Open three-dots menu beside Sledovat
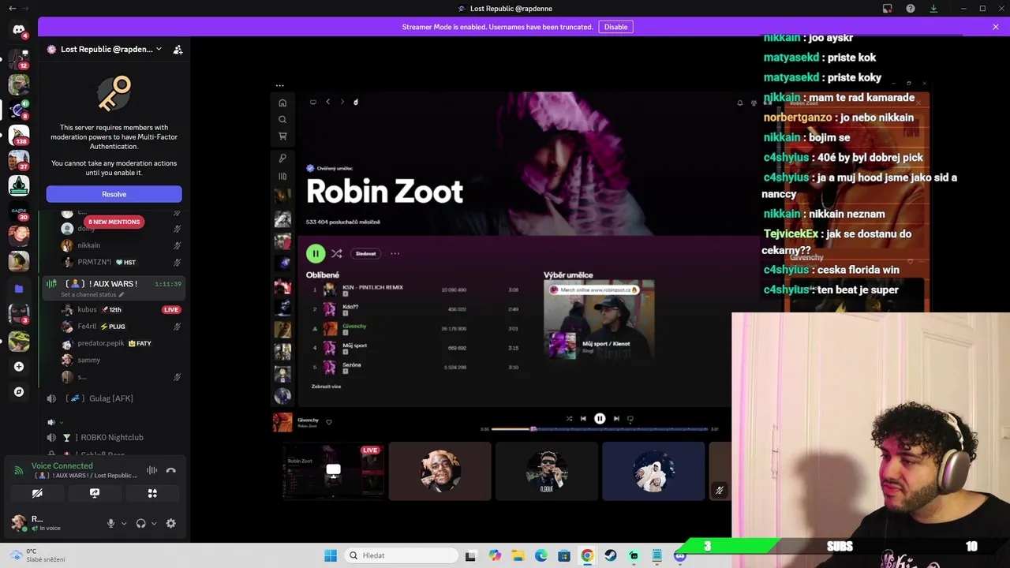Viewport: 1010px width, 568px height. coord(395,253)
